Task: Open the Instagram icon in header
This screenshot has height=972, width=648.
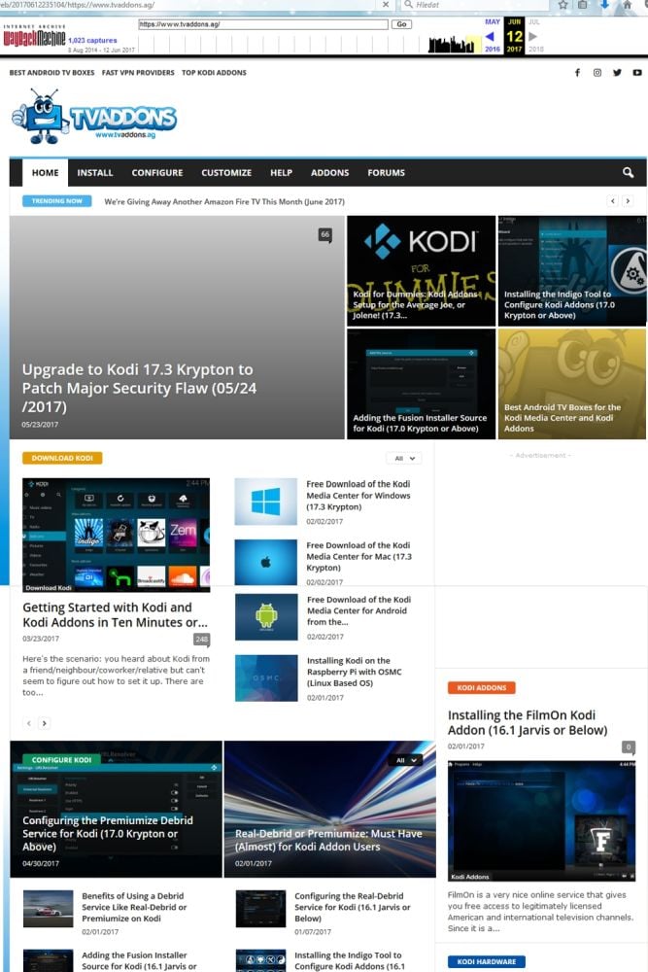Action: (x=597, y=73)
